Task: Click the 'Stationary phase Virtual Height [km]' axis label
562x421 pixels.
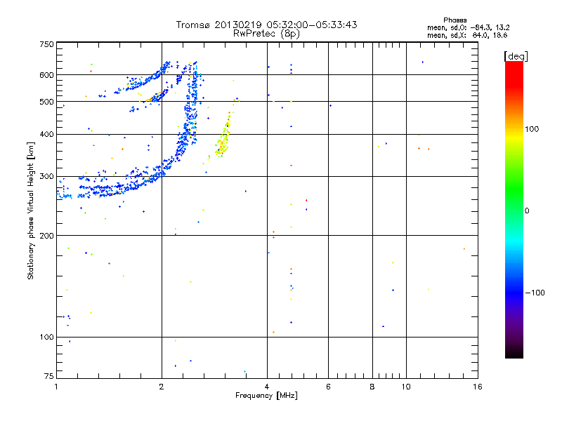Action: click(x=31, y=210)
